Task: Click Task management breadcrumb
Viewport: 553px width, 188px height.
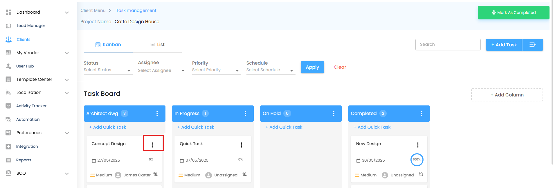Action: tap(136, 10)
